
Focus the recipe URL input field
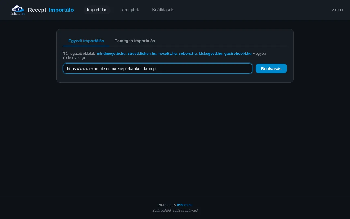[x=158, y=68]
